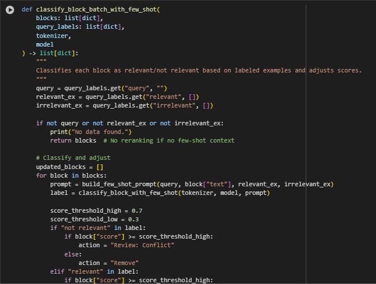Click 'score_threshold_low = 0.3' line
This screenshot has height=284, width=376.
[94, 220]
